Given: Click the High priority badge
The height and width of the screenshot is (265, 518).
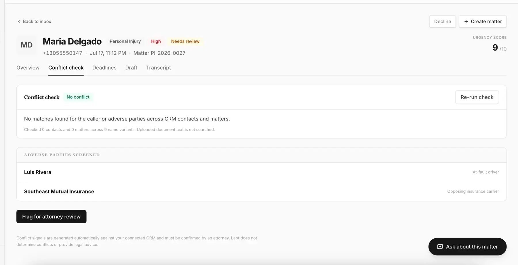Looking at the screenshot, I should [x=156, y=41].
